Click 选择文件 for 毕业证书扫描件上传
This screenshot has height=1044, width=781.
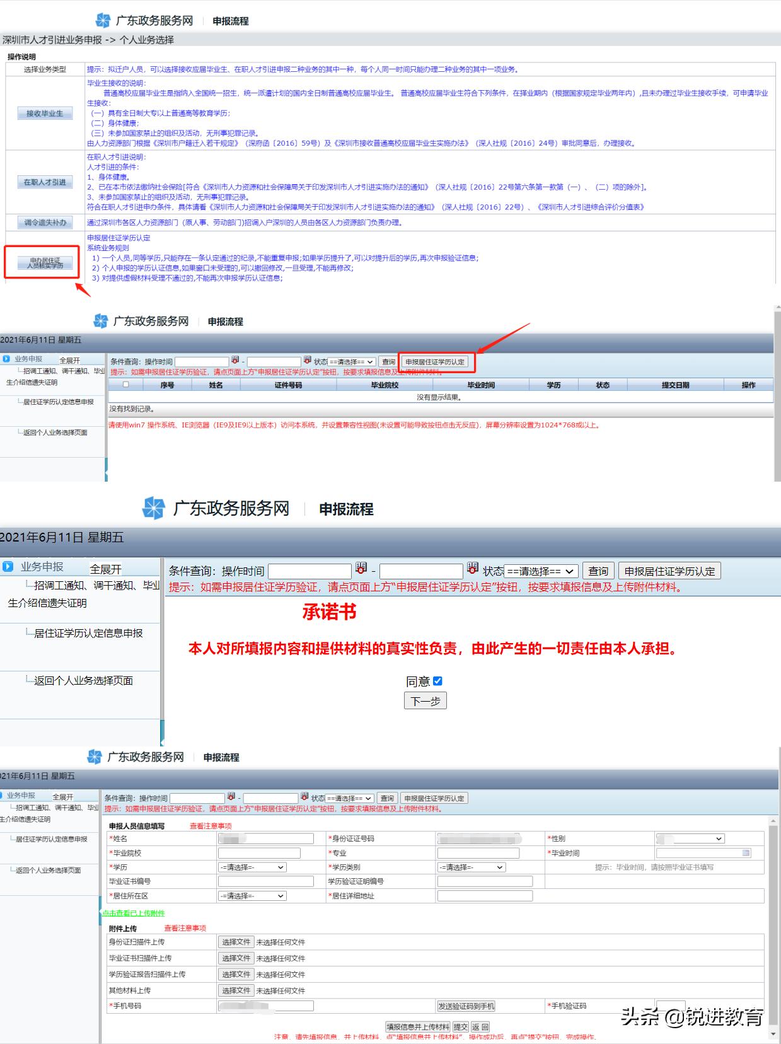click(236, 958)
